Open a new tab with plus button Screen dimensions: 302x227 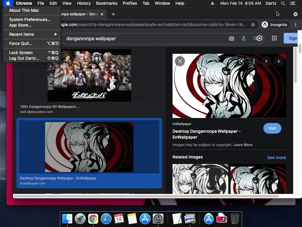pyautogui.click(x=113, y=14)
